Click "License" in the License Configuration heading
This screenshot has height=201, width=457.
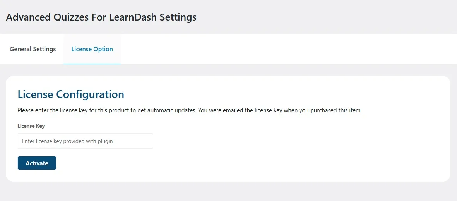[x=36, y=94]
